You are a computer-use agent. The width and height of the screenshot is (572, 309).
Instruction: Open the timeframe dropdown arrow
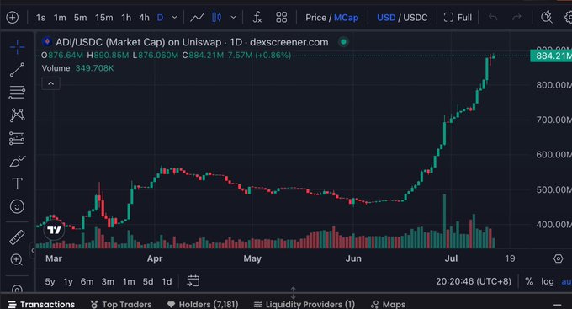point(175,17)
